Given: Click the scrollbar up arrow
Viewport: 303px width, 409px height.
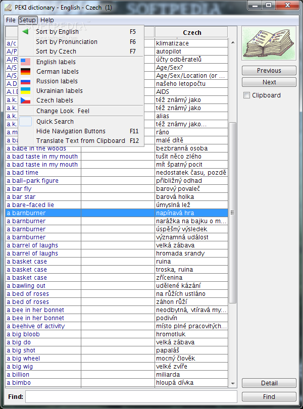Looking at the screenshot, I should pyautogui.click(x=233, y=42).
